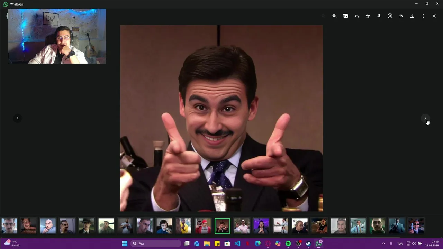This screenshot has height=249, width=443.
Task: React with the emoji smiley icon
Action: coord(390,16)
